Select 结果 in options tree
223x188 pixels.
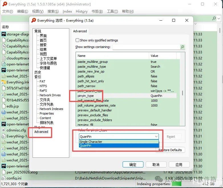(x=43, y=49)
